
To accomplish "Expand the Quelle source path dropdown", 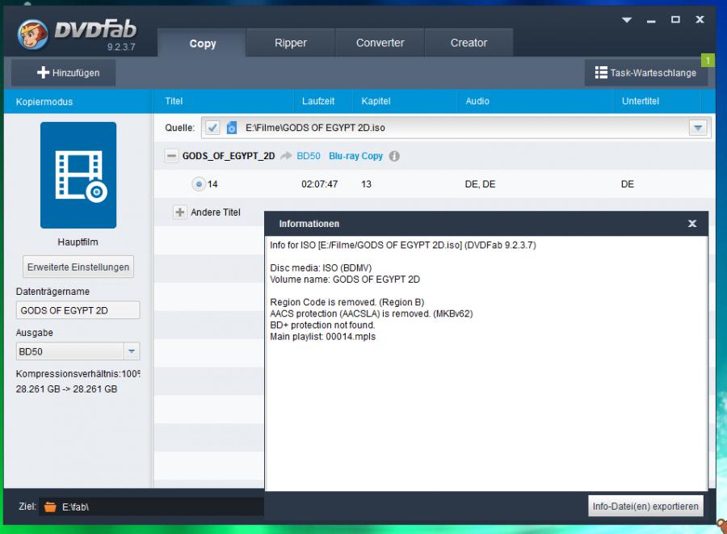I will tap(698, 128).
